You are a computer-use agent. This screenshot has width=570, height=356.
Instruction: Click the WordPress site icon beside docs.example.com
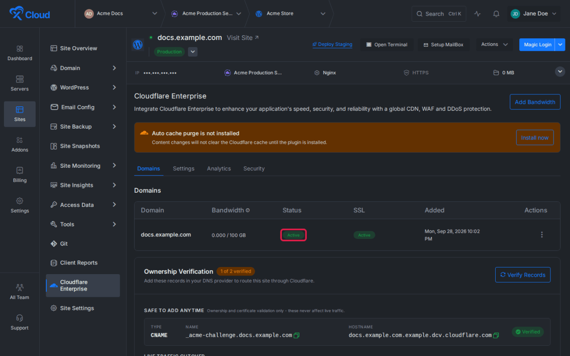point(138,44)
